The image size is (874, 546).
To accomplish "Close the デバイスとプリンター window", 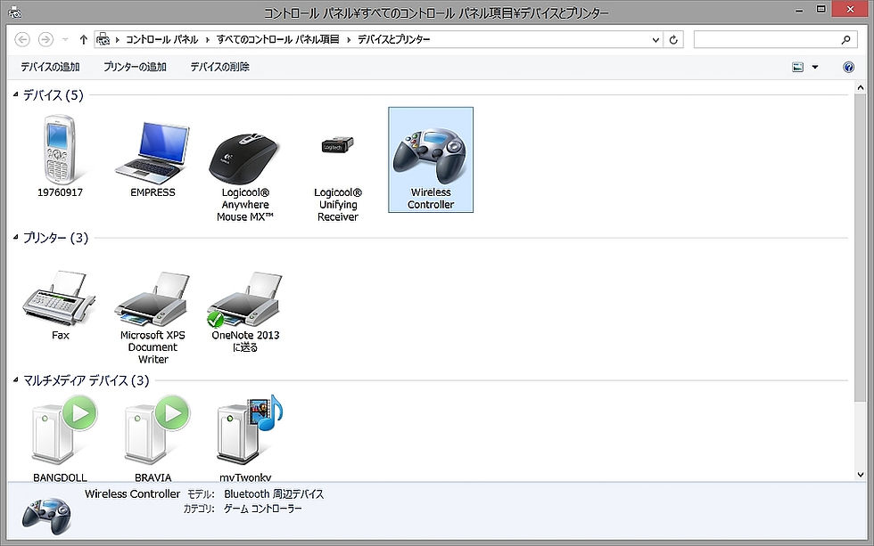I will (x=851, y=9).
